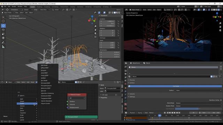Toggle auto keying record button in timeline
223x125 pixels.
pyautogui.click(x=165, y=112)
